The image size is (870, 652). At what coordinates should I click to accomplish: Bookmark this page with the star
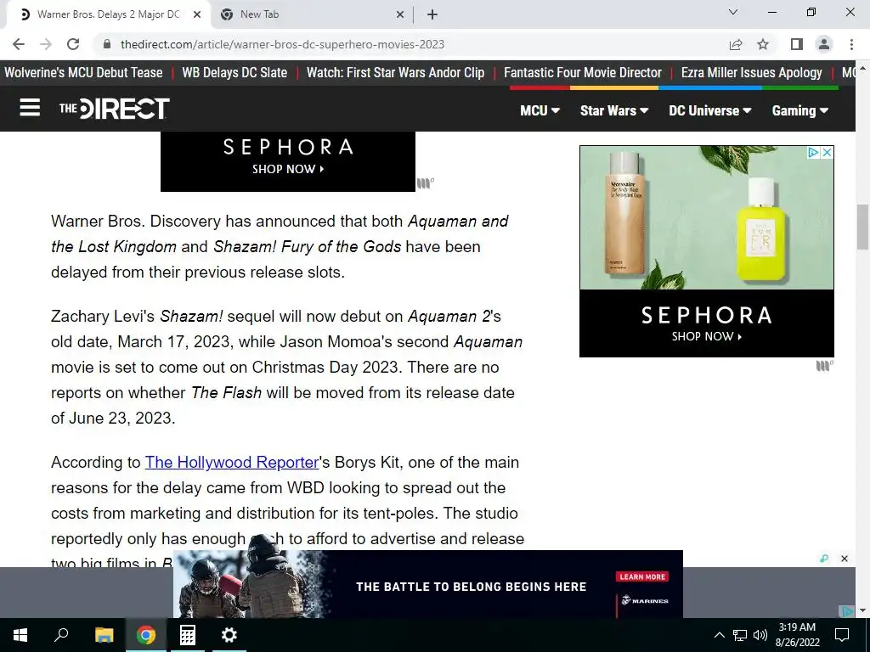(764, 44)
